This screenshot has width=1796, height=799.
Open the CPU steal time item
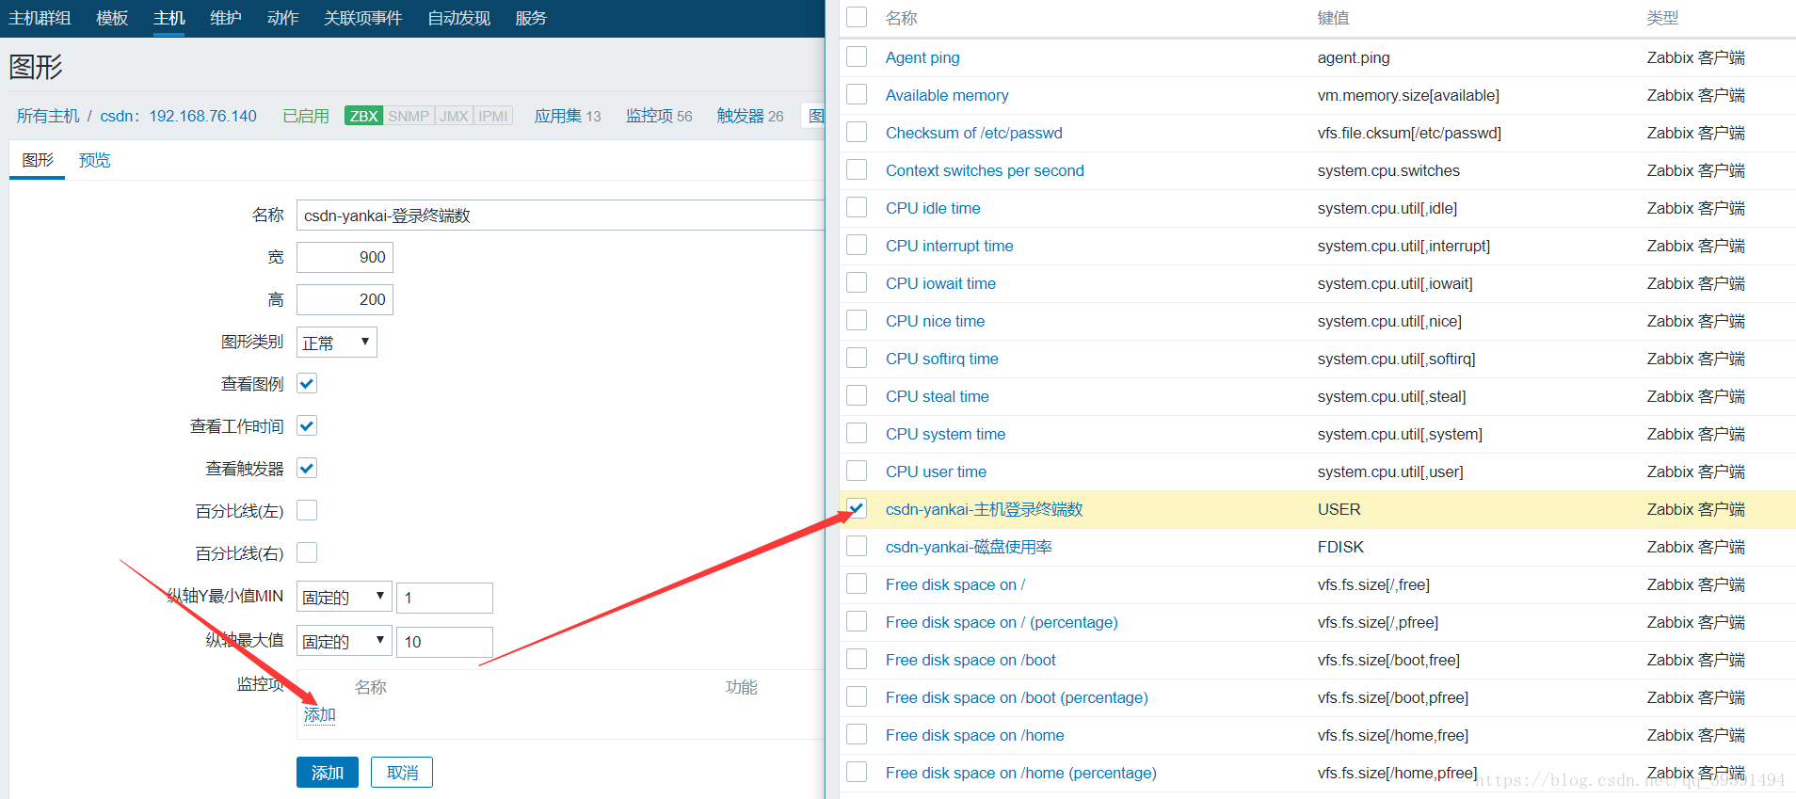(x=938, y=396)
